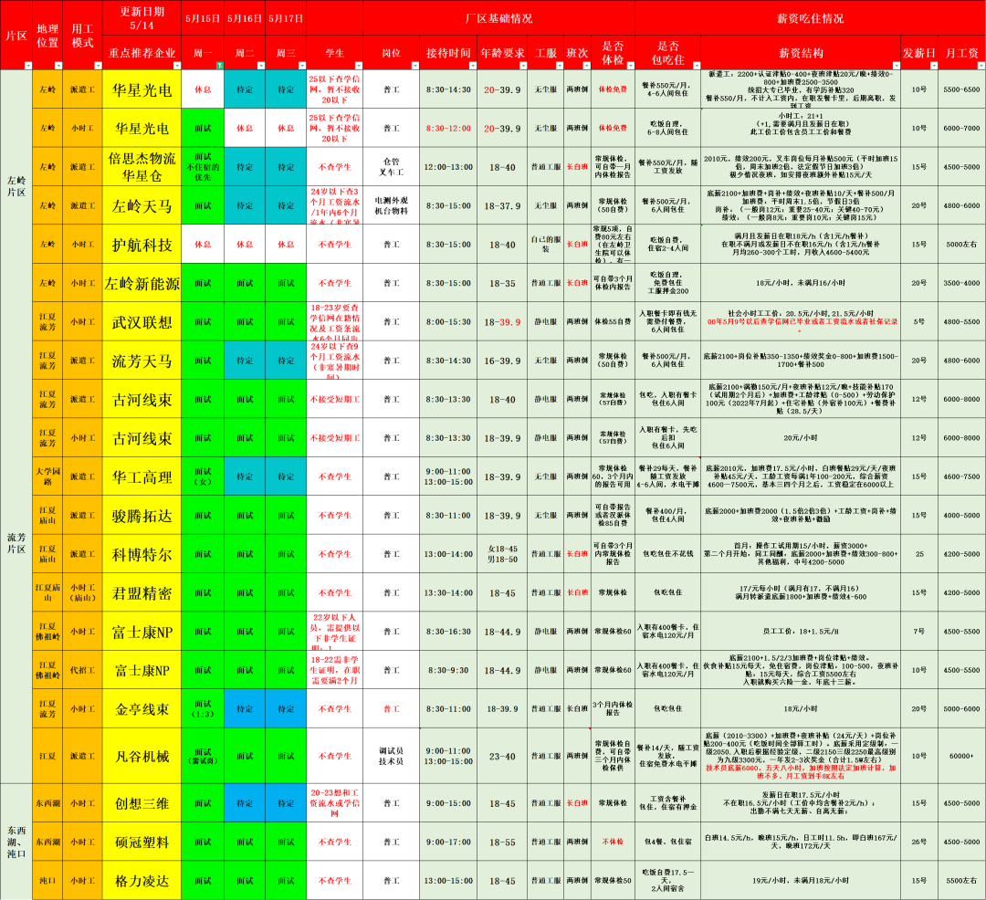Click the 26号 payday cell
Image resolution: width=986 pixels, height=900 pixels.
click(x=919, y=842)
